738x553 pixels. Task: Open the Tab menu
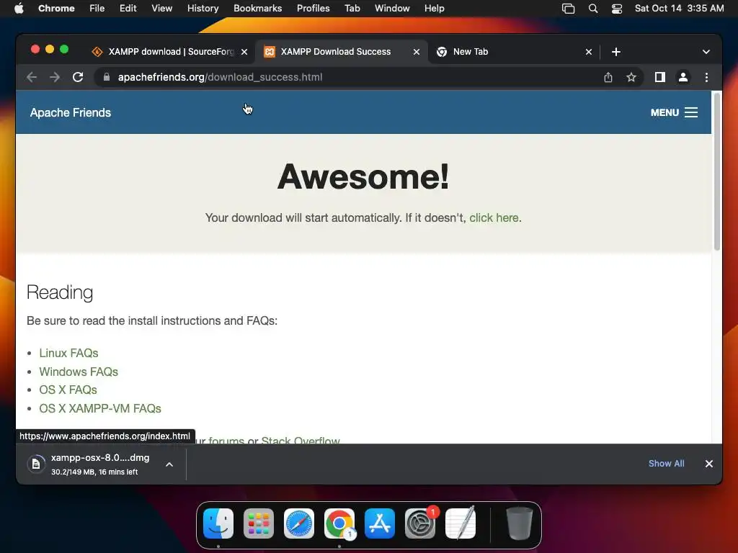352,9
